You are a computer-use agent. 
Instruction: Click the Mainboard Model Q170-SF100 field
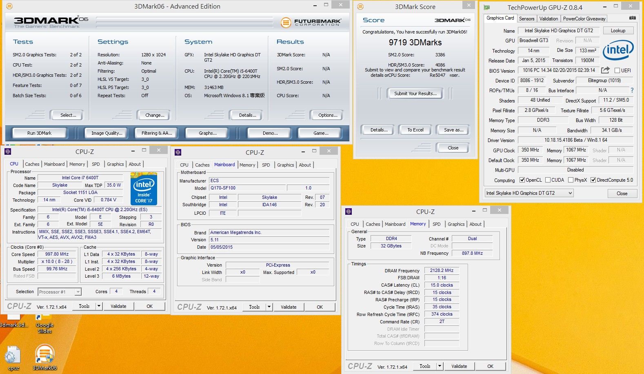click(x=247, y=188)
